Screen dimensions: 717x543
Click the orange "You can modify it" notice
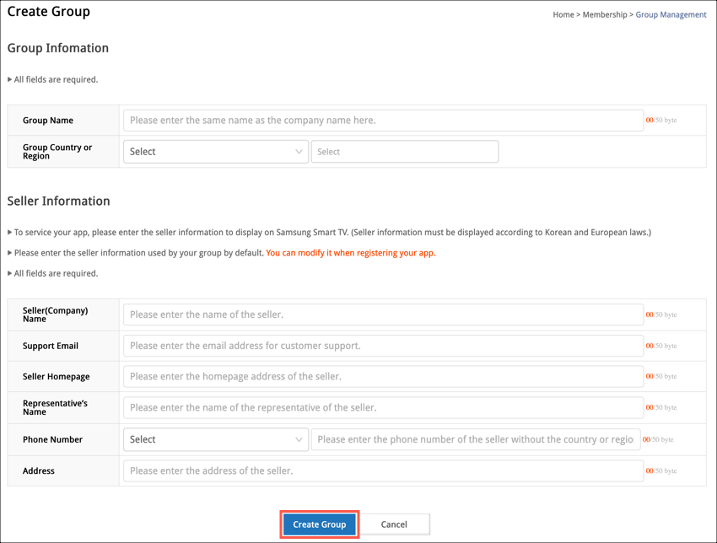click(x=351, y=253)
